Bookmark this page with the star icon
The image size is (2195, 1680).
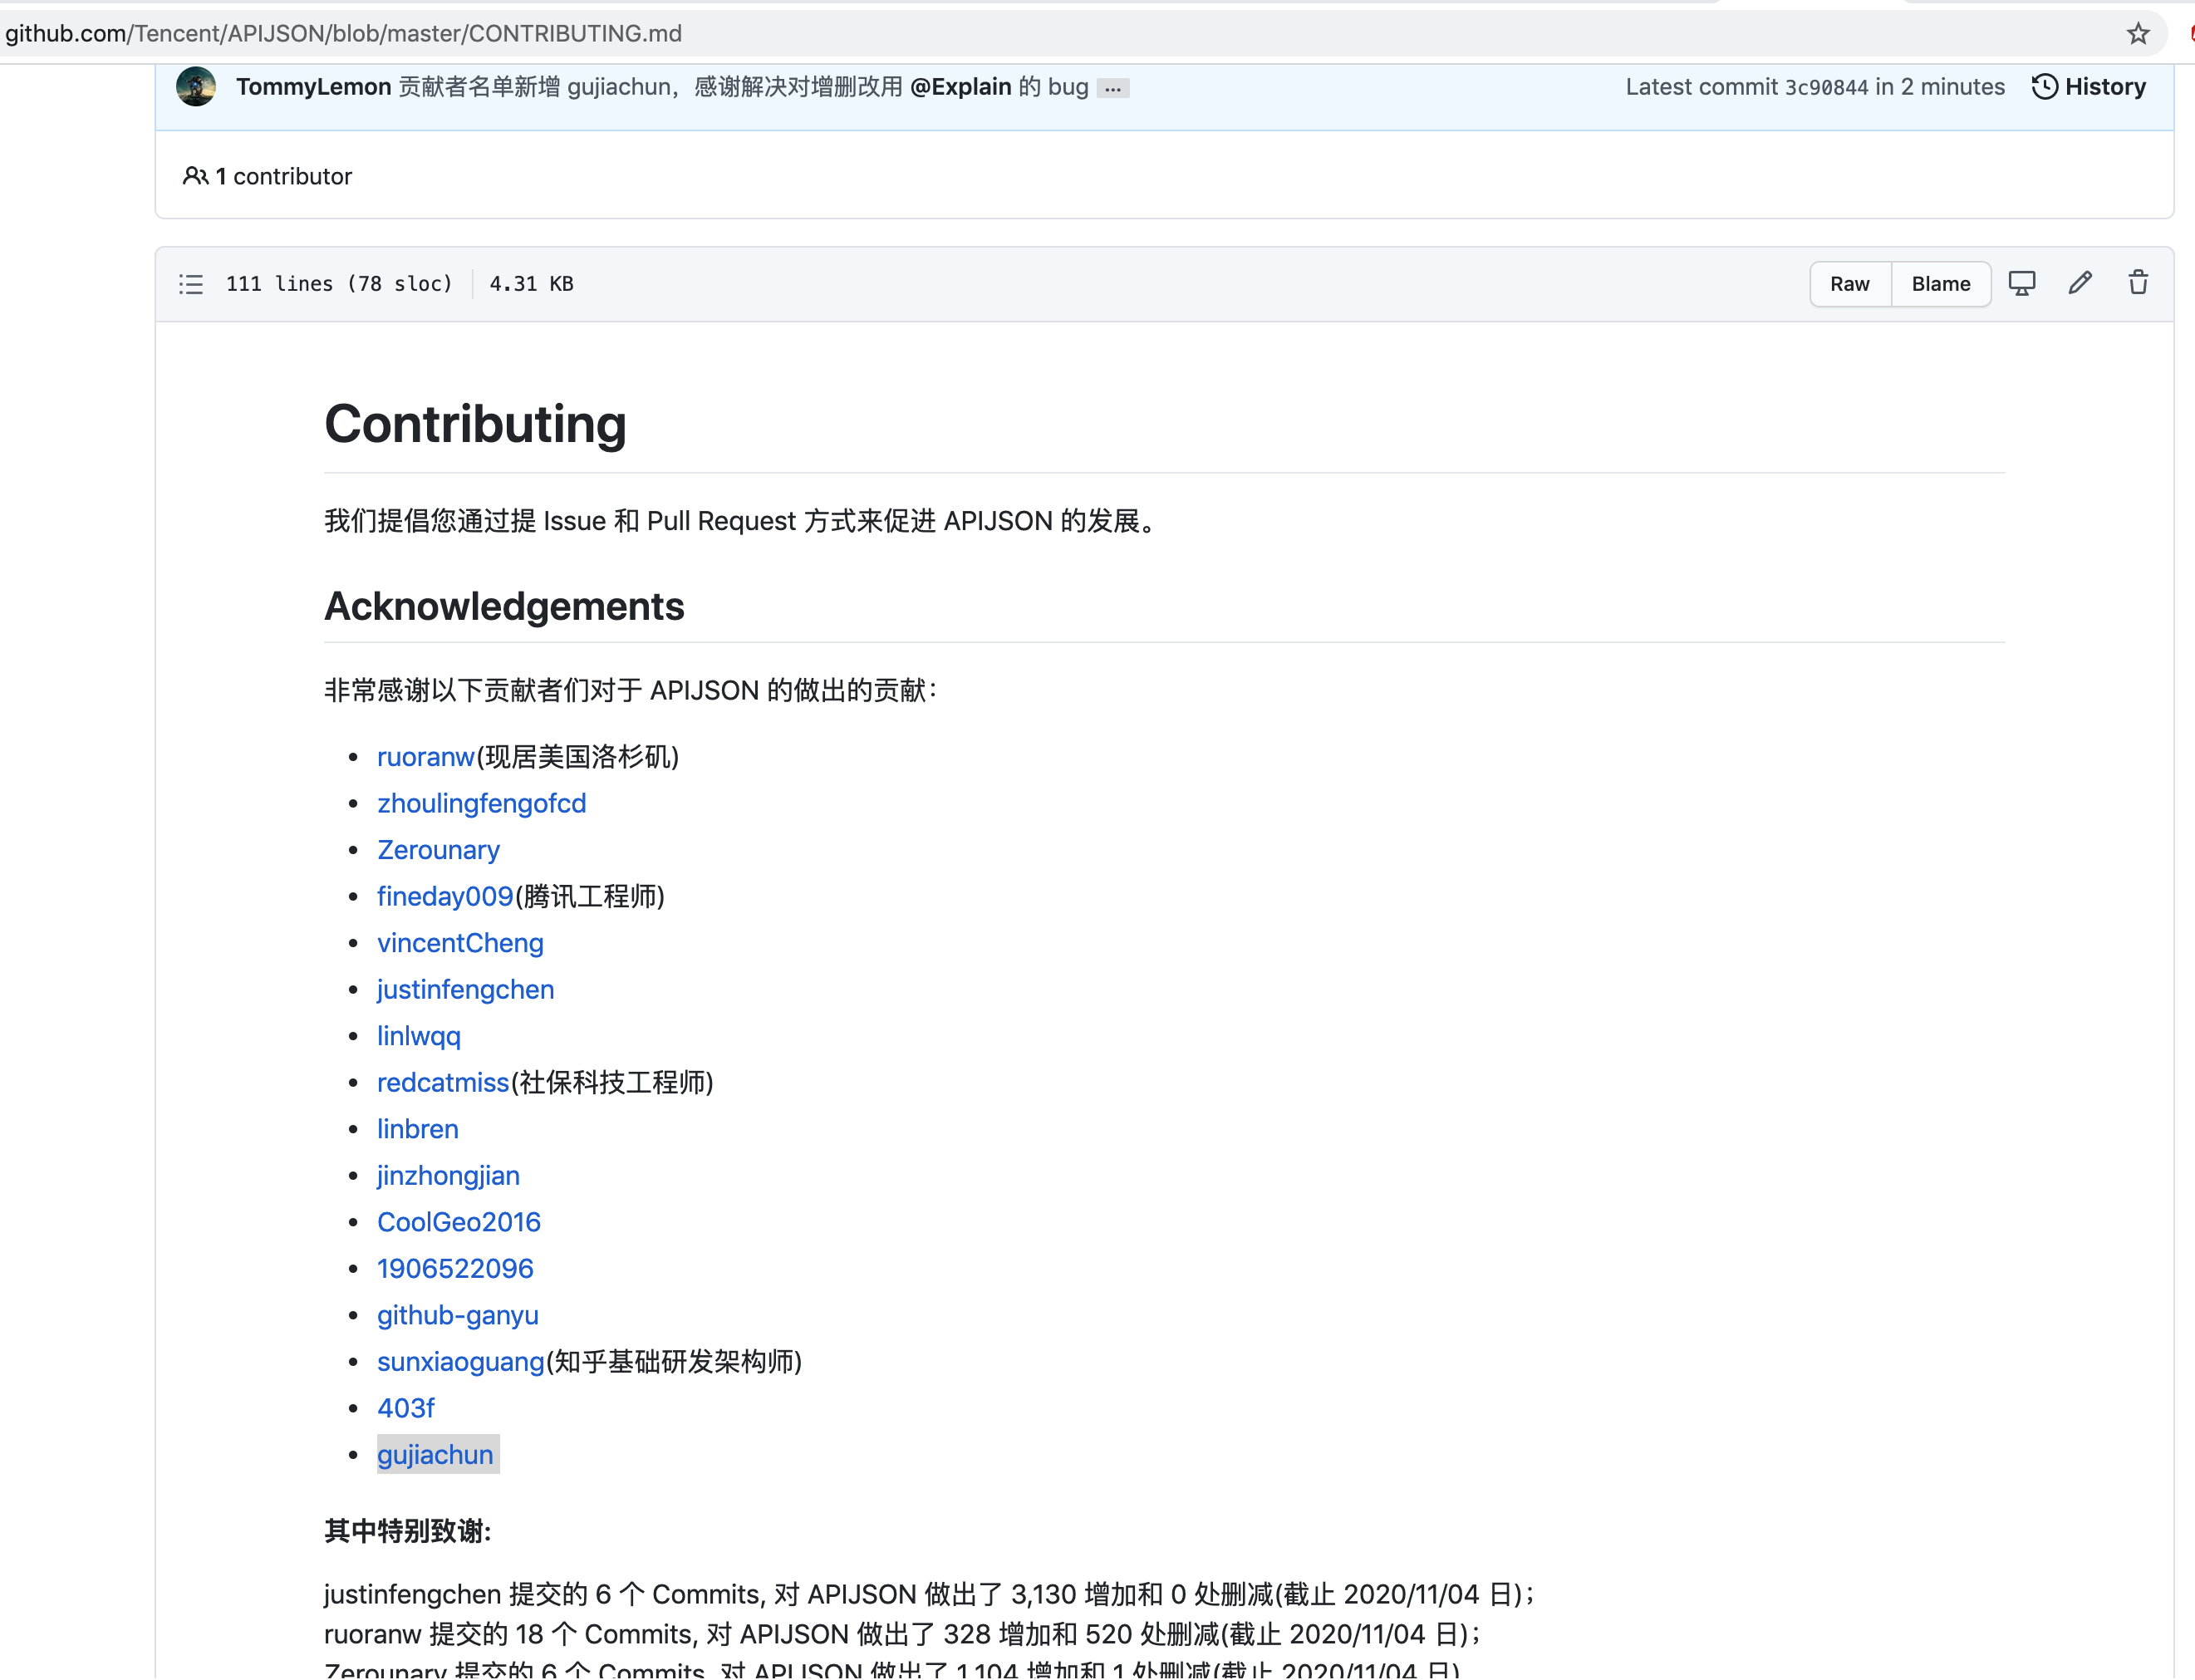click(x=2137, y=34)
